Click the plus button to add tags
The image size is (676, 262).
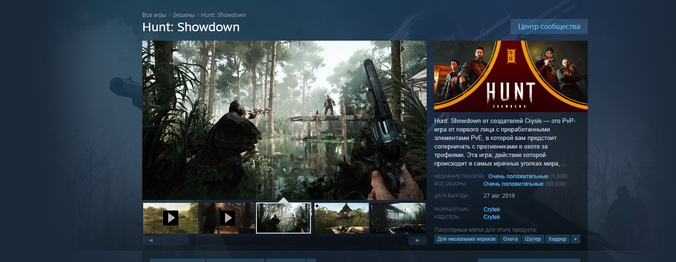pyautogui.click(x=576, y=239)
